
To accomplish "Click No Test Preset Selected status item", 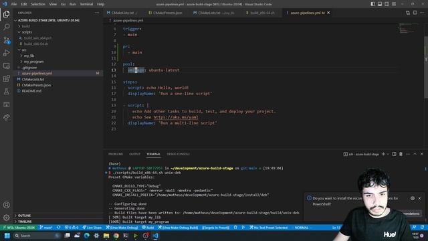I will [x=269, y=228].
